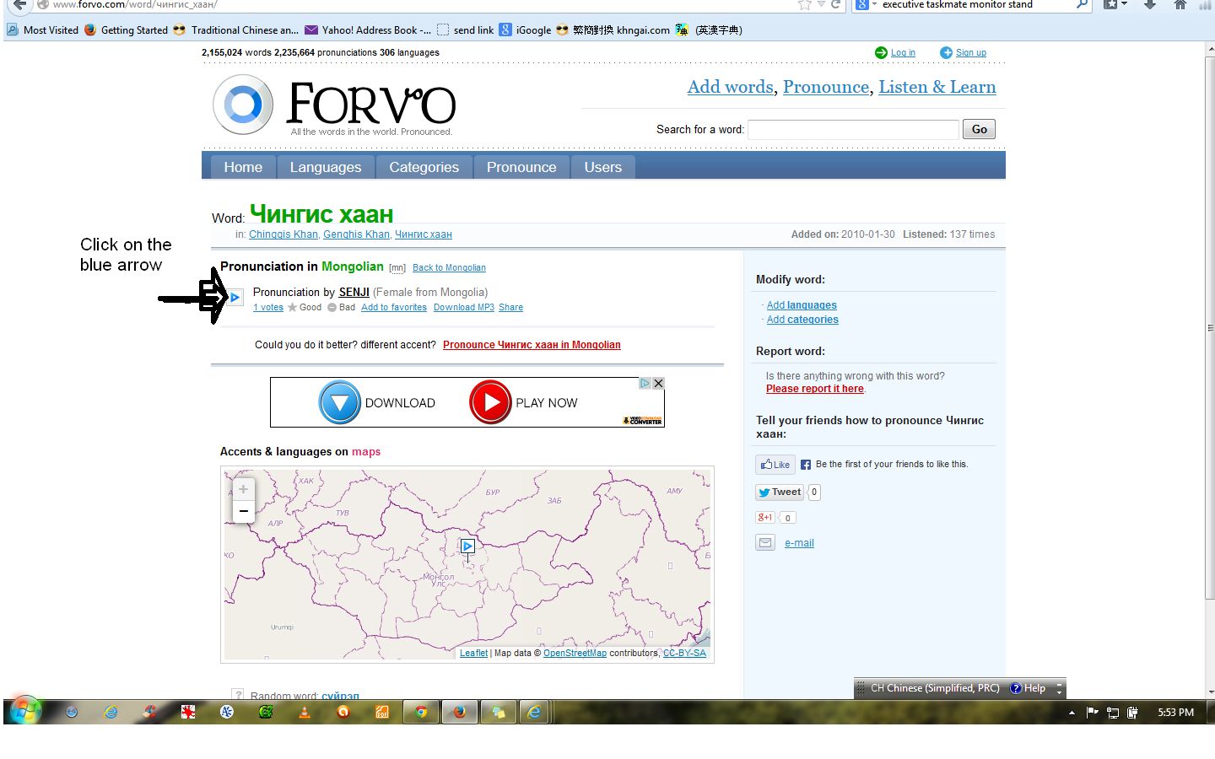This screenshot has height=759, width=1215.
Task: Click the Google +1 button
Action: pyautogui.click(x=765, y=518)
